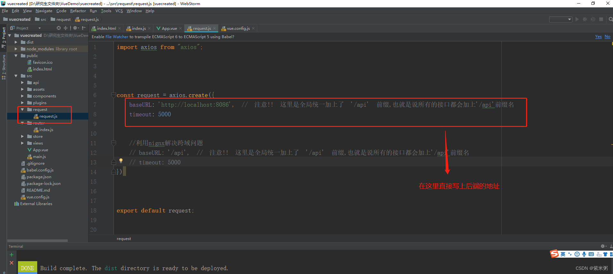Click the project tree horizontal scrollbar
This screenshot has width=613, height=274.
38,240
